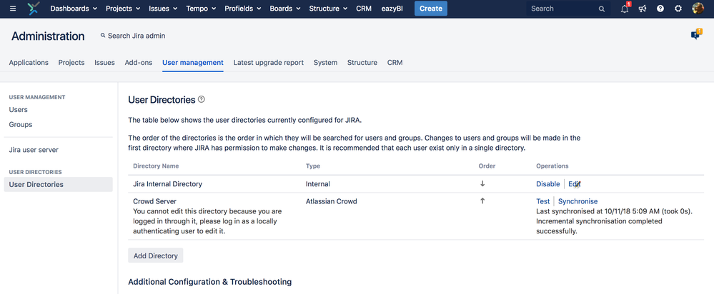Image resolution: width=714 pixels, height=294 pixels.
Task: Expand the Projects dropdown in navbar
Action: pos(123,8)
